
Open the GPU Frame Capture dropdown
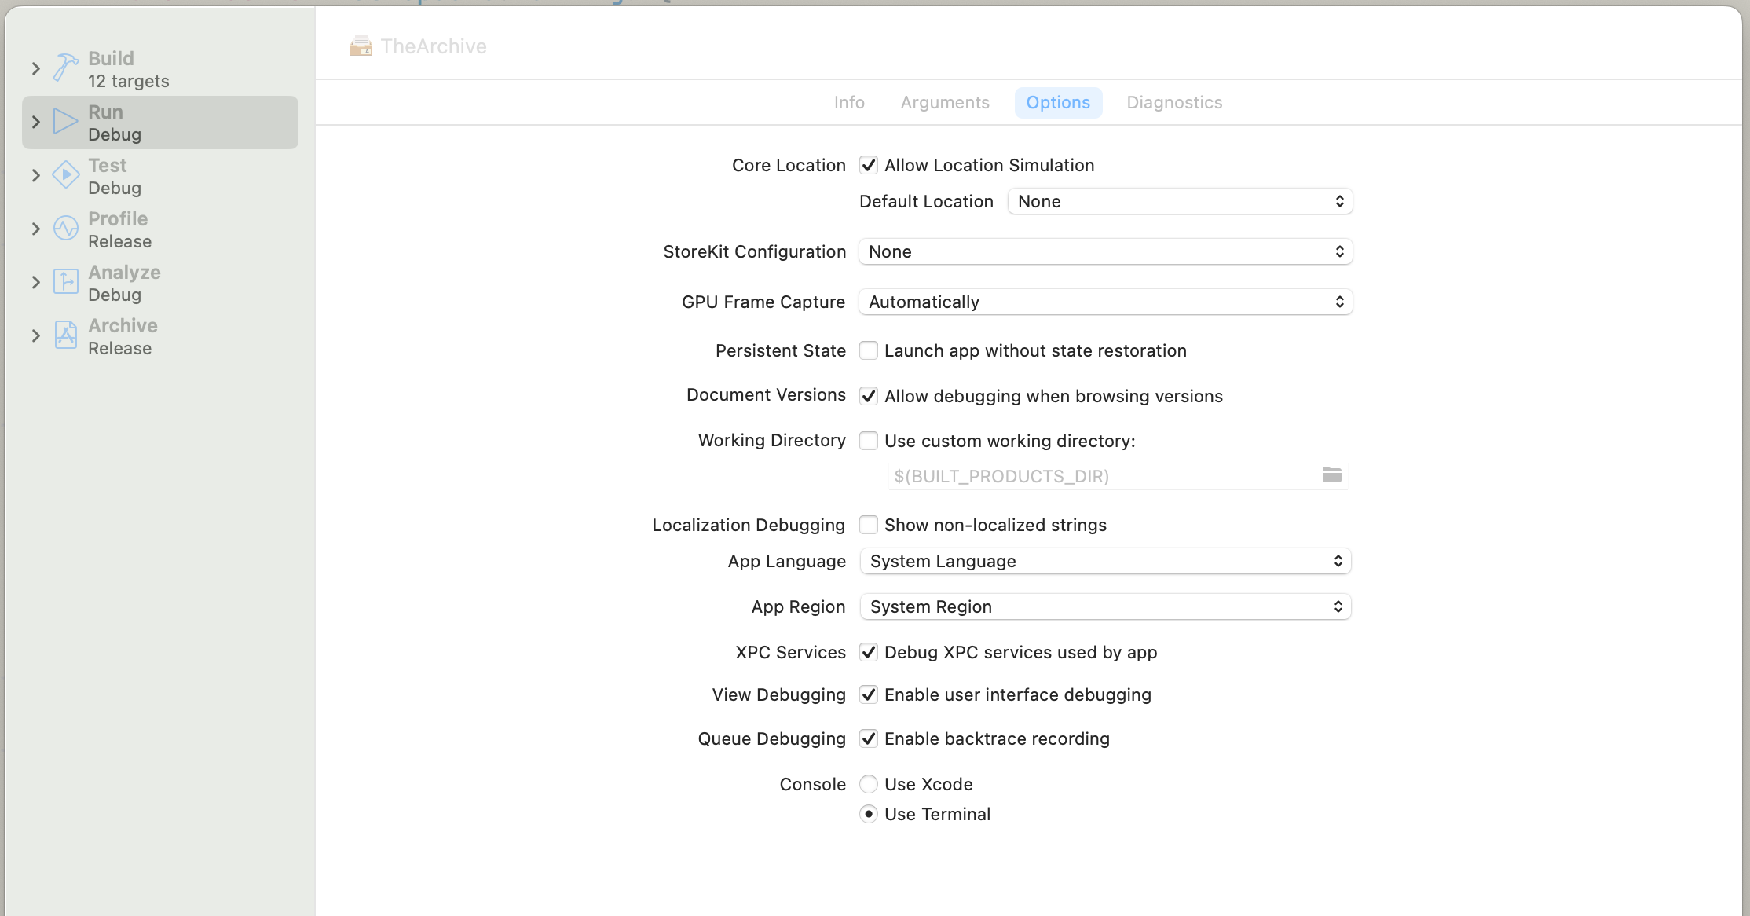(1105, 302)
